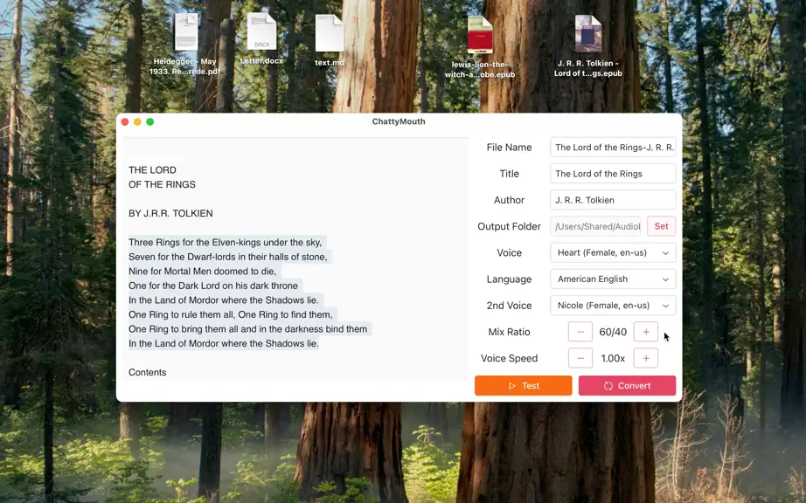Click the 60/40 mix ratio value
This screenshot has height=503, width=806.
[x=613, y=332]
